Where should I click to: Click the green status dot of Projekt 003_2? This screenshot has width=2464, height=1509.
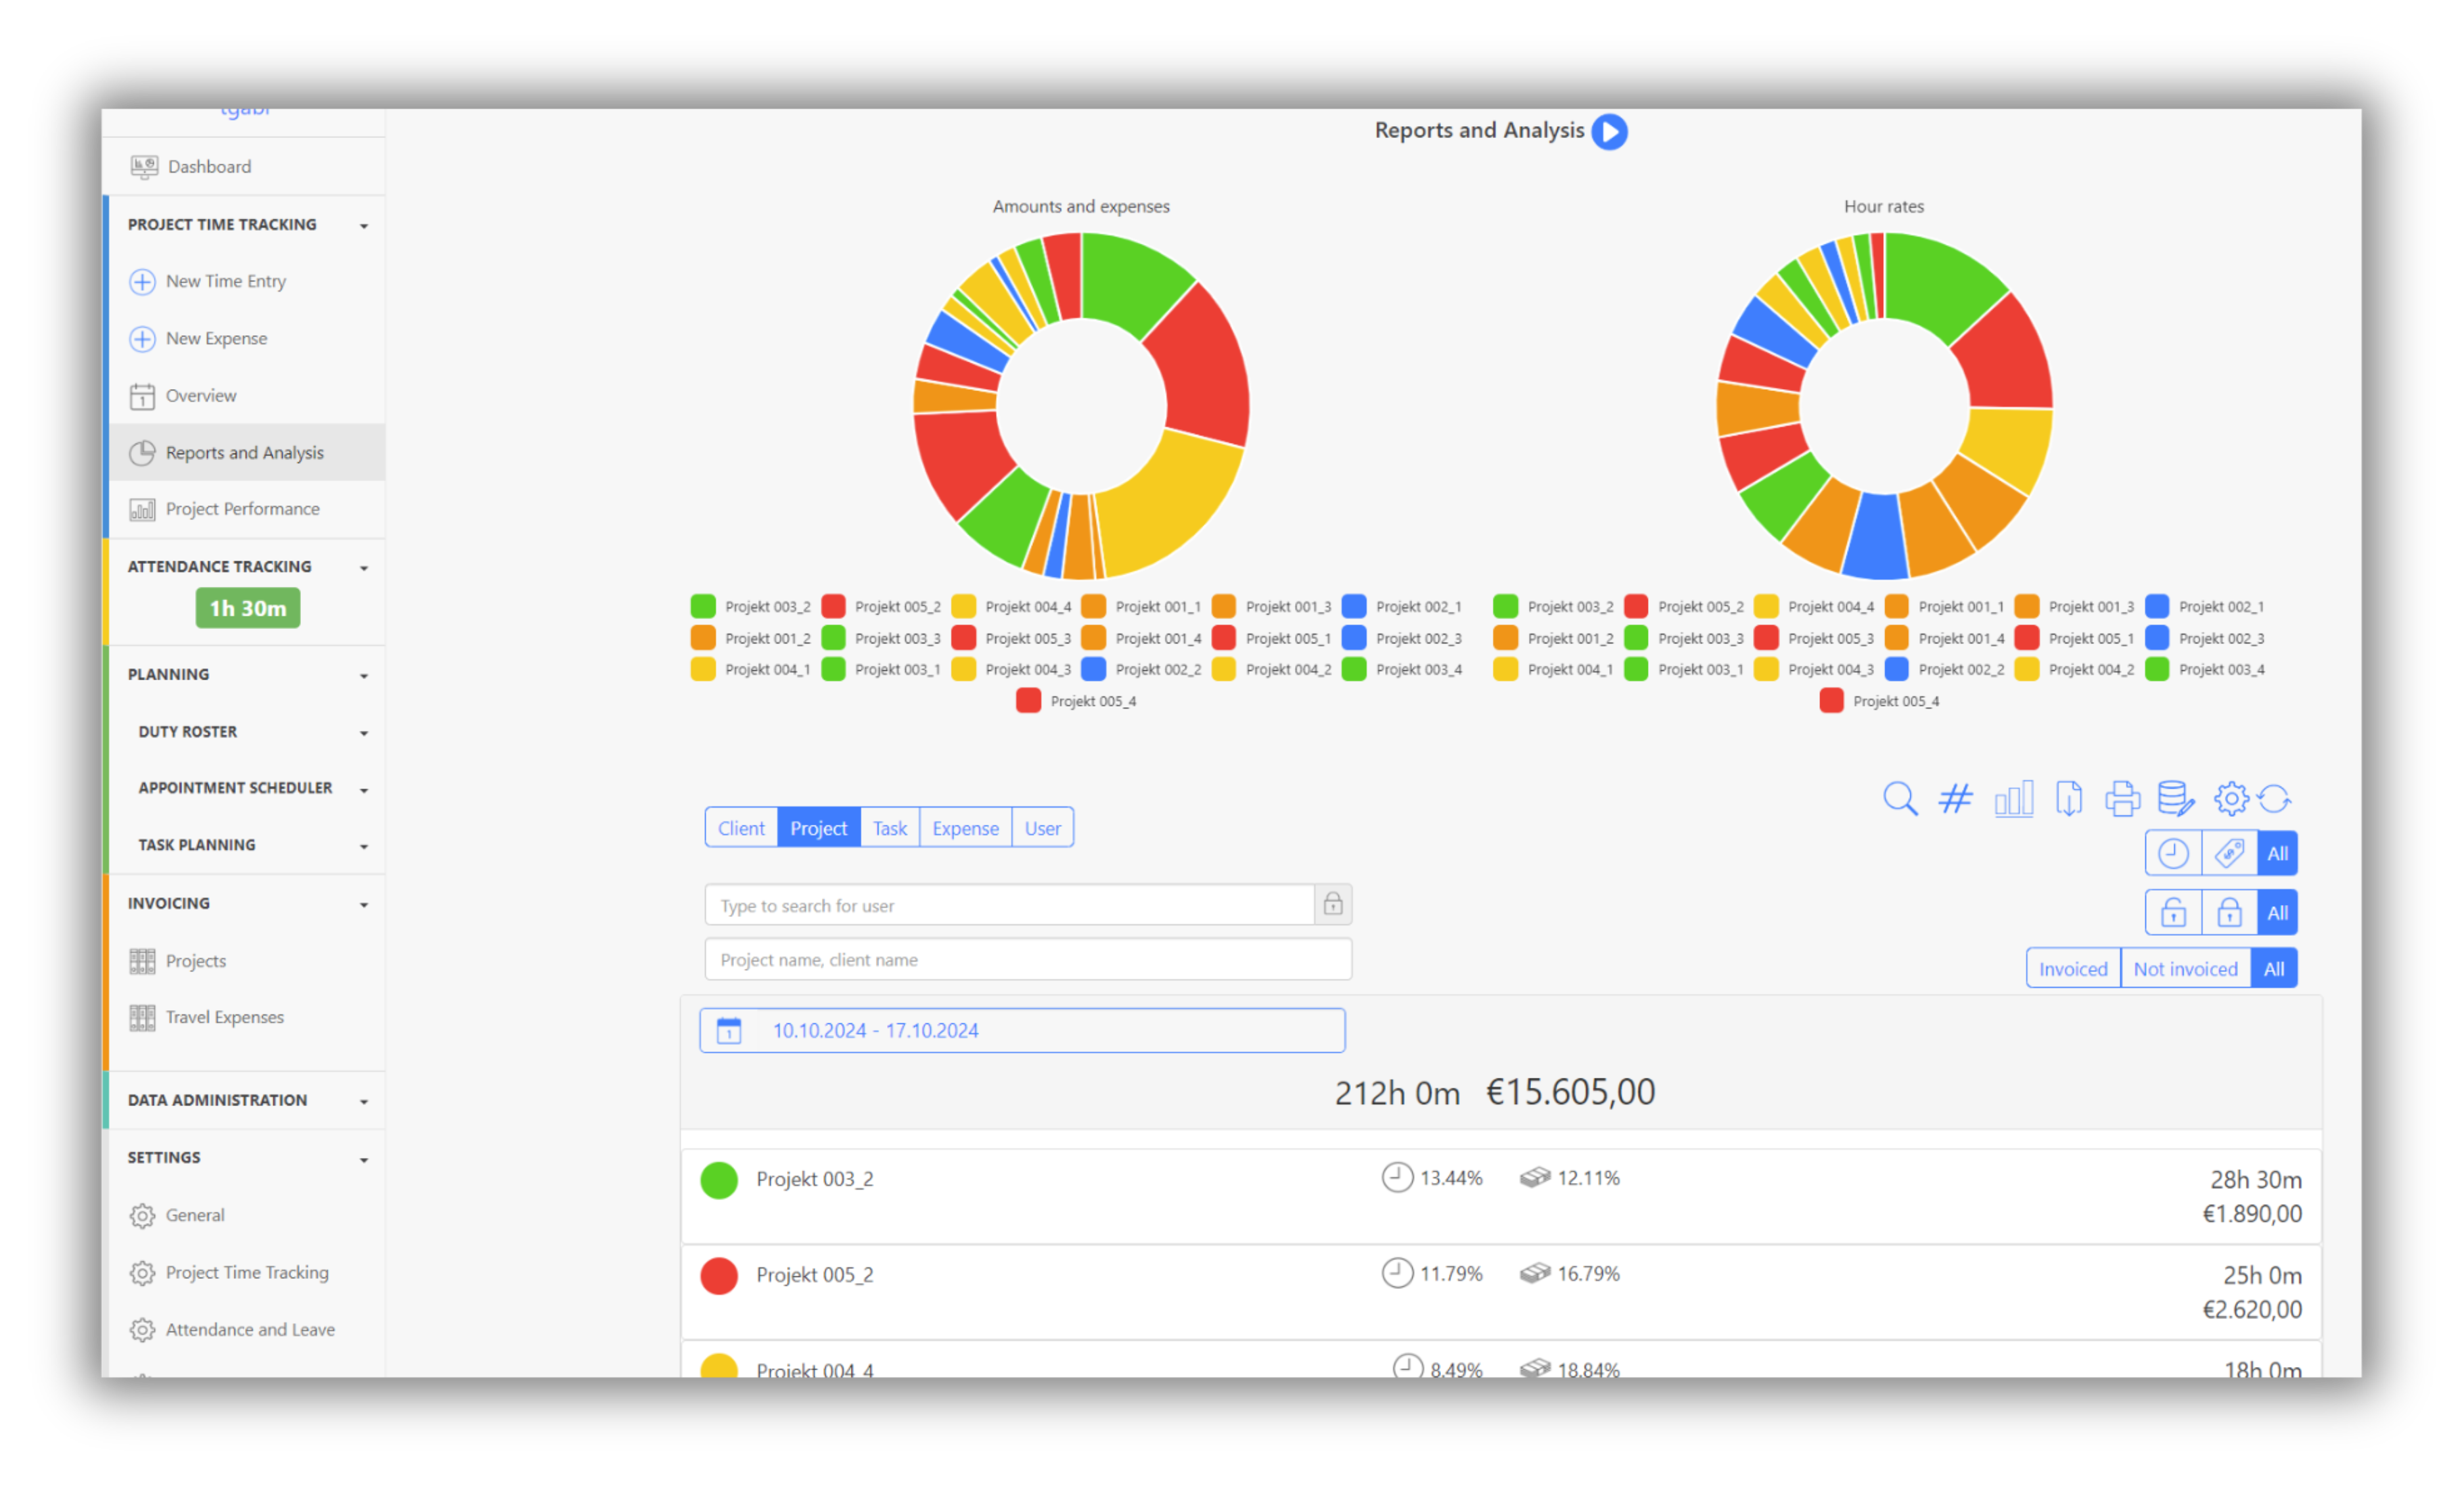[x=718, y=1179]
